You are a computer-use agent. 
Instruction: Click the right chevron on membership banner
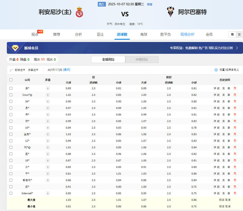[237, 48]
